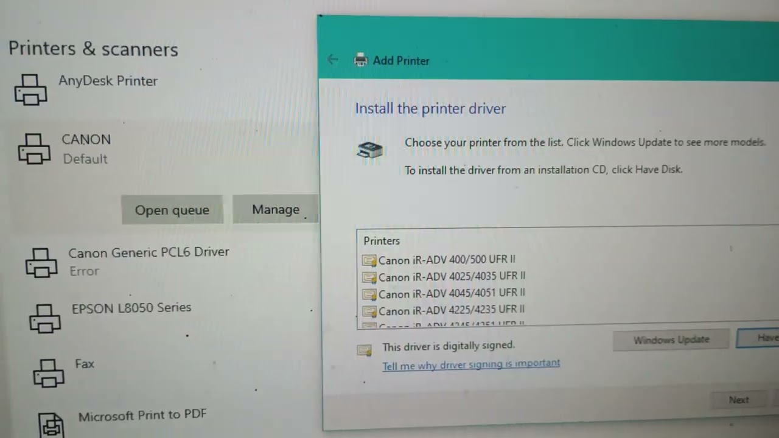Click the AnyDesk Printer icon
This screenshot has width=779, height=438.
(x=30, y=89)
